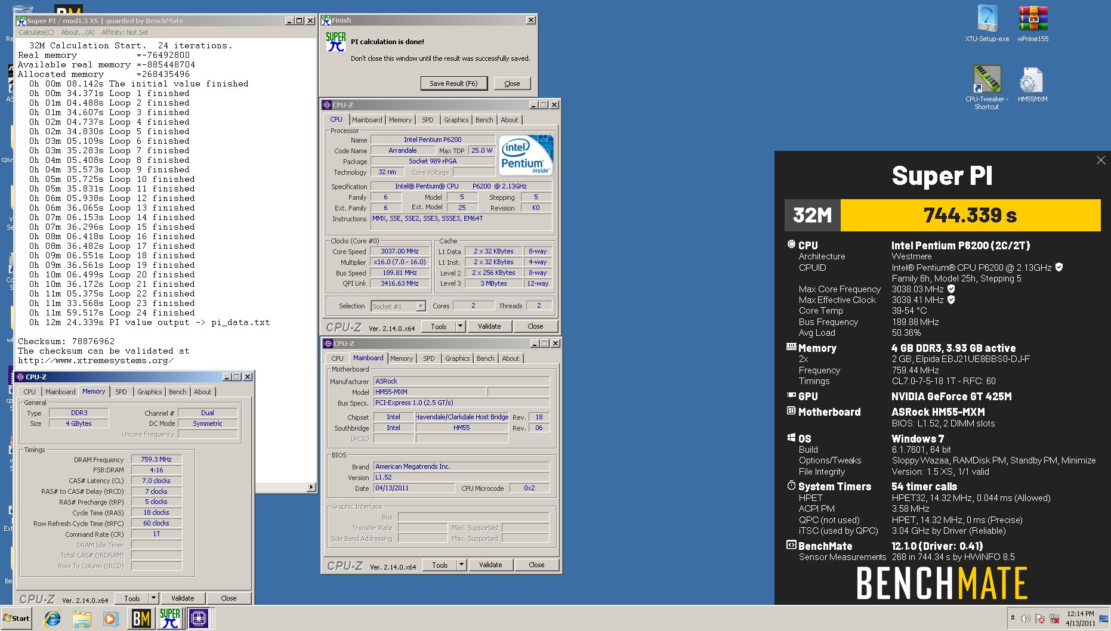Image resolution: width=1111 pixels, height=631 pixels.
Task: Switch to Mainboard tab in top CPU-Z window
Action: click(367, 120)
